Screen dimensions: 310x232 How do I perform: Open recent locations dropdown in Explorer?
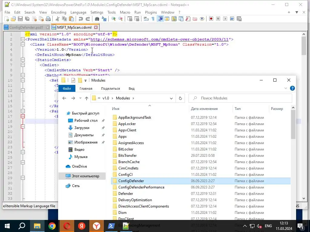click(x=80, y=98)
